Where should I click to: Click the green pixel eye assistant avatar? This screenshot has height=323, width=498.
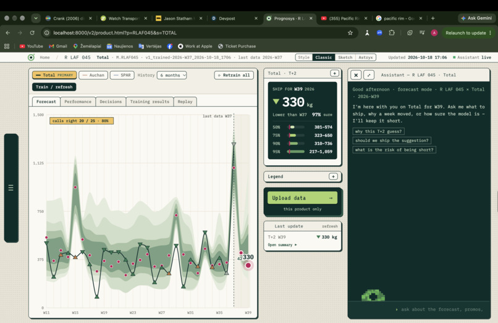[373, 295]
